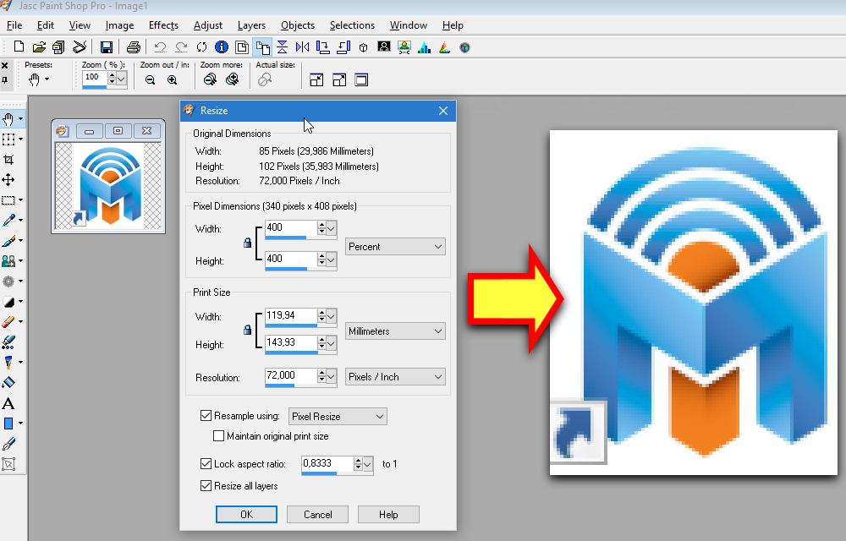The width and height of the screenshot is (846, 541).
Task: Click the Save floppy disk icon
Action: pyautogui.click(x=107, y=46)
